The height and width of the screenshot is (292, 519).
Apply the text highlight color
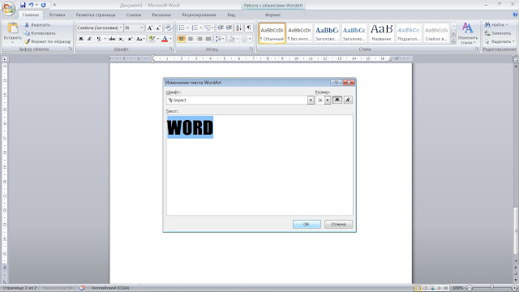click(152, 39)
